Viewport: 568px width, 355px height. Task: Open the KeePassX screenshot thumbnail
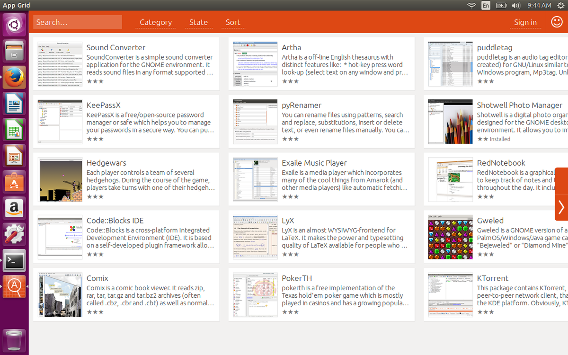[60, 122]
